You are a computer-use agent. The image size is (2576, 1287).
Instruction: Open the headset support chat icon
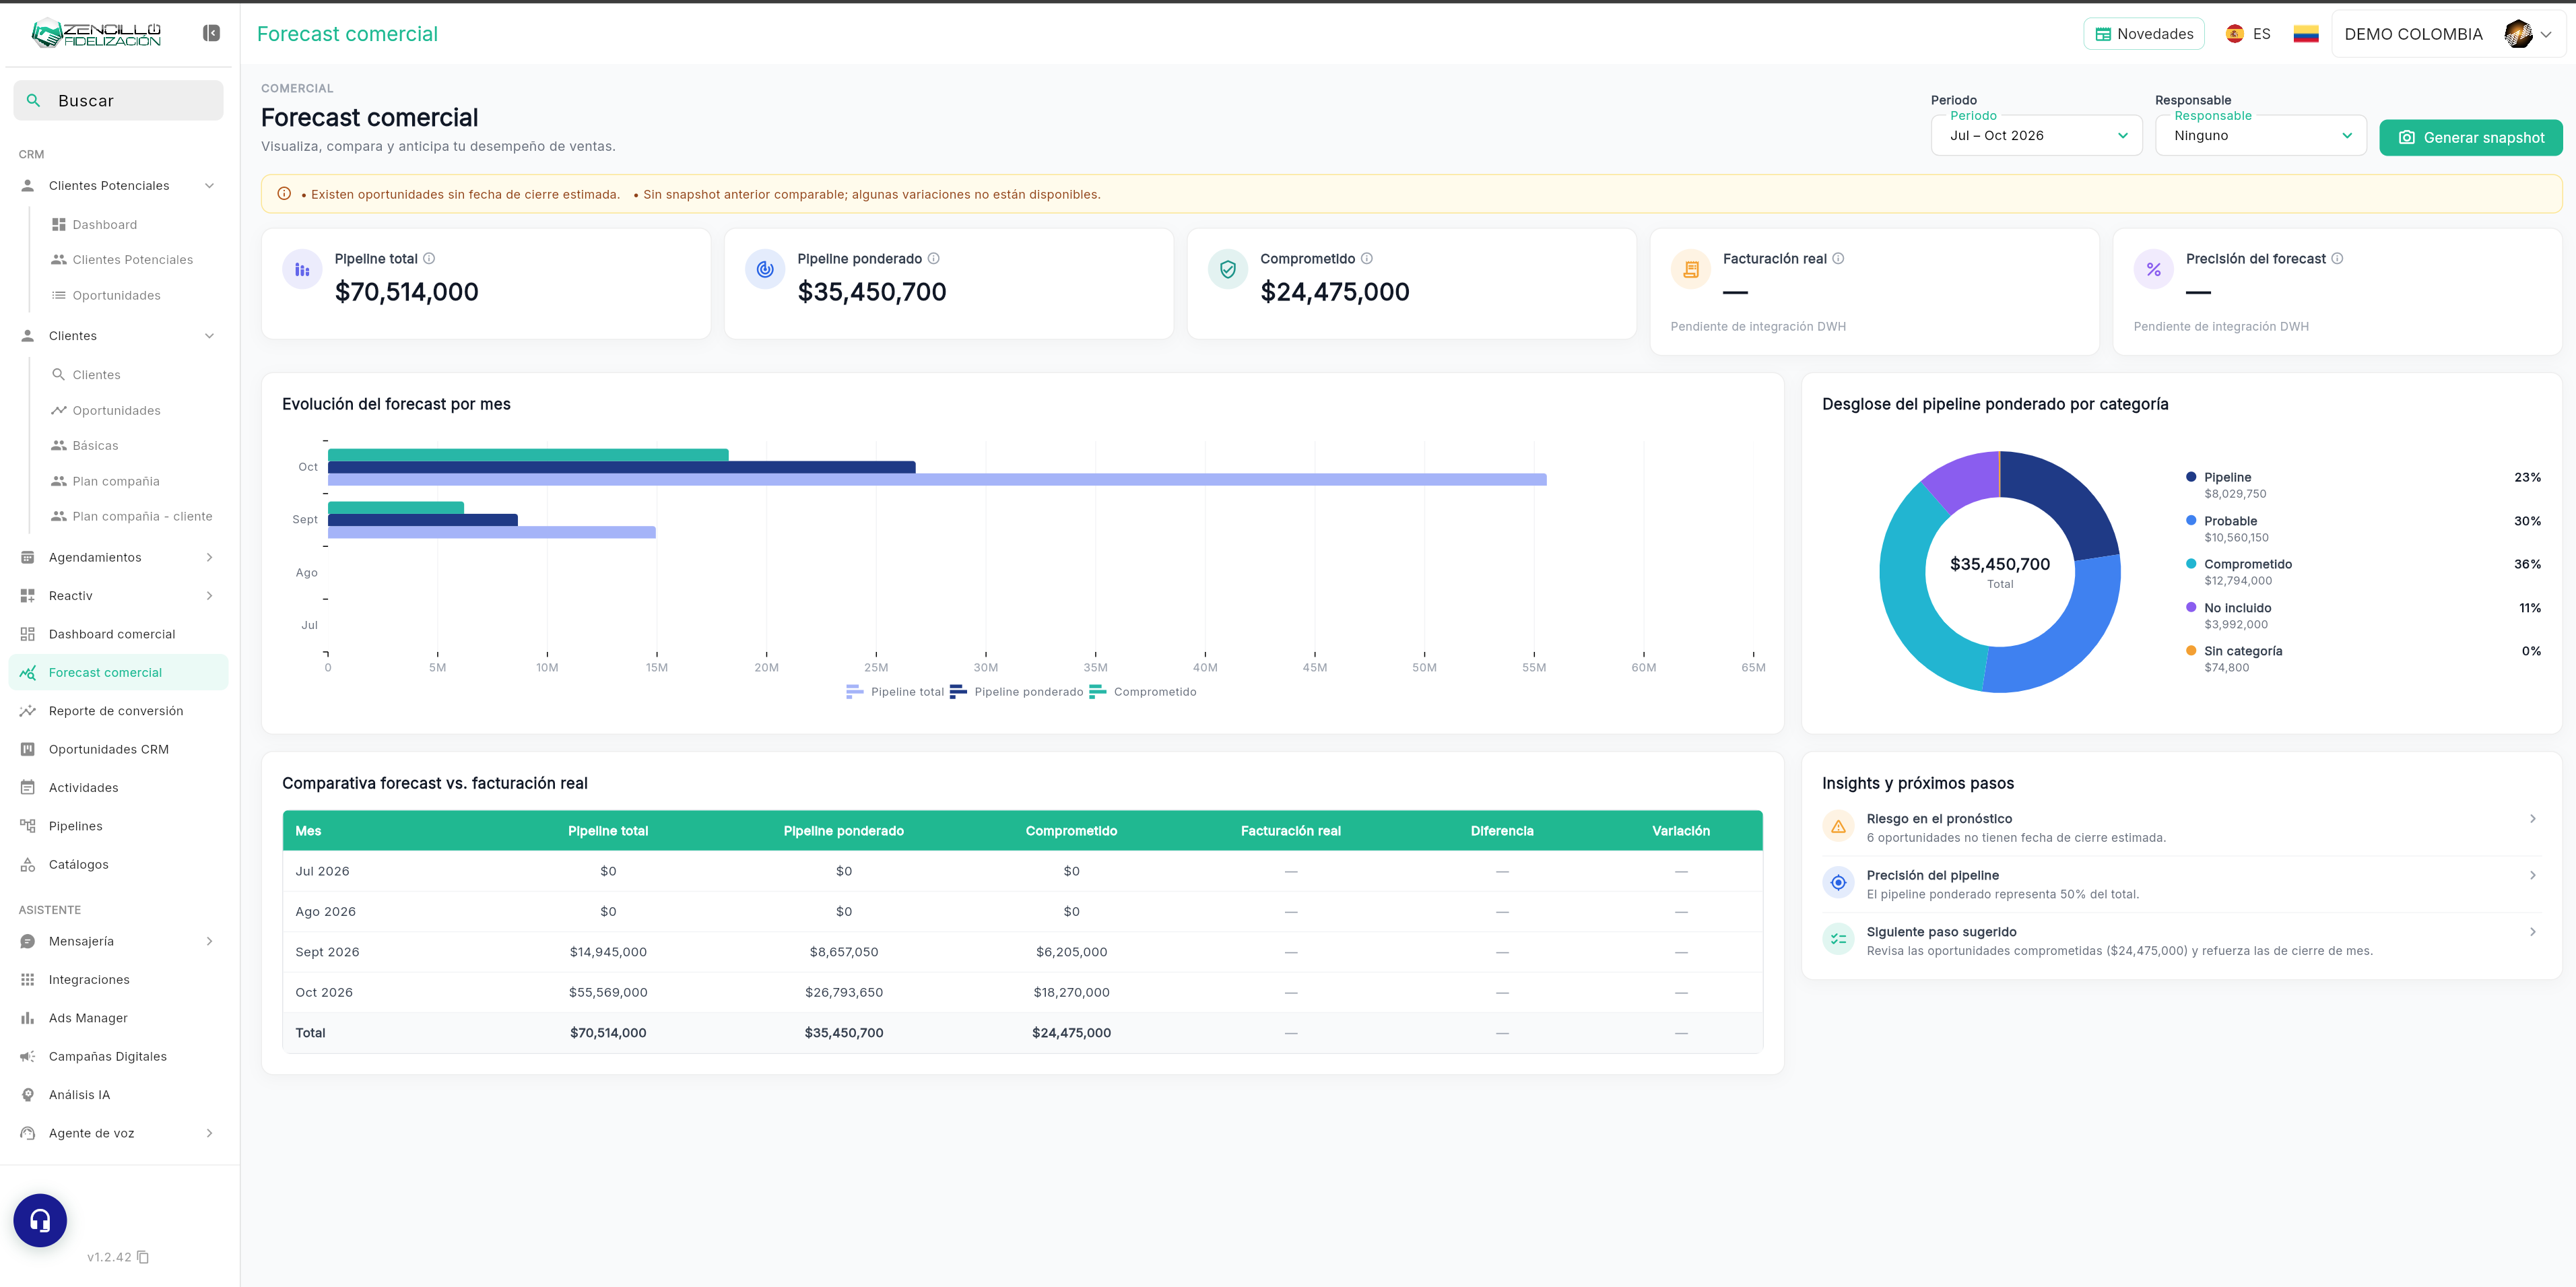click(40, 1220)
